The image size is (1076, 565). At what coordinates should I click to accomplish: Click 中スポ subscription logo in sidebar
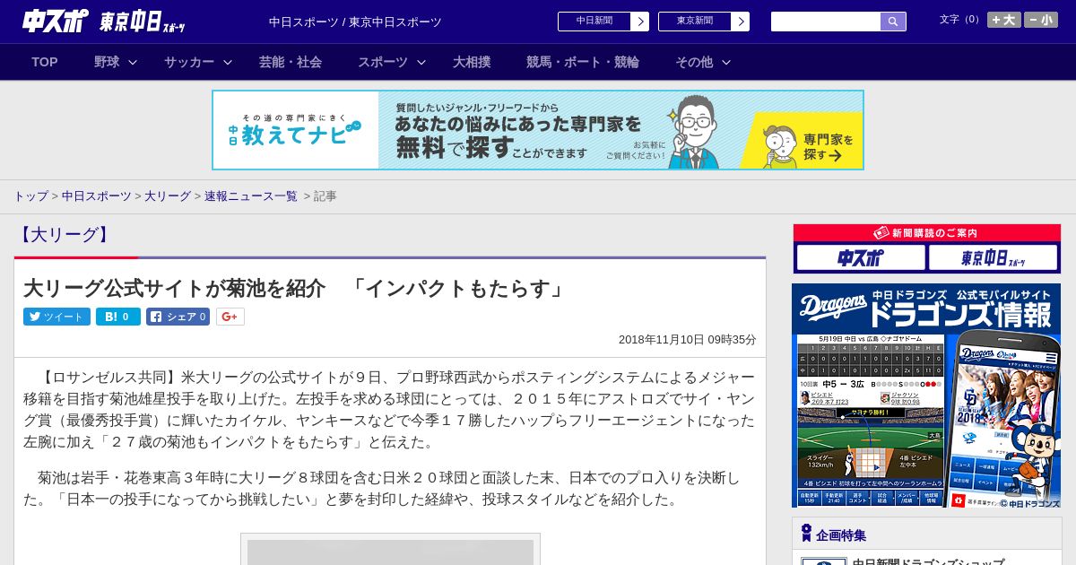pyautogui.click(x=860, y=258)
